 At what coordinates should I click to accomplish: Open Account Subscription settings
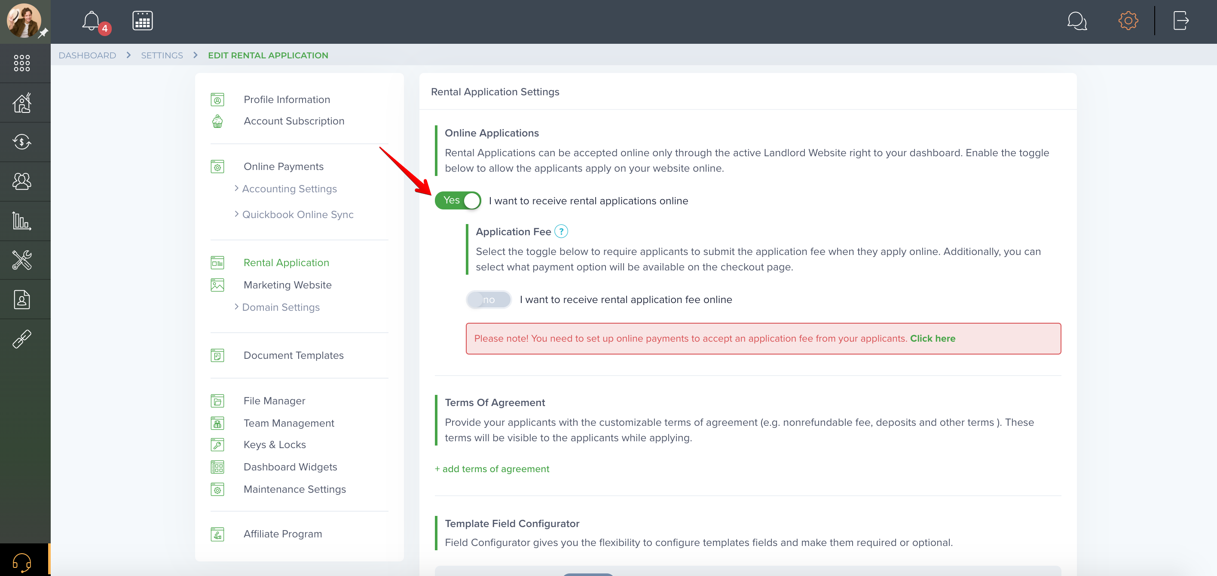(x=294, y=121)
